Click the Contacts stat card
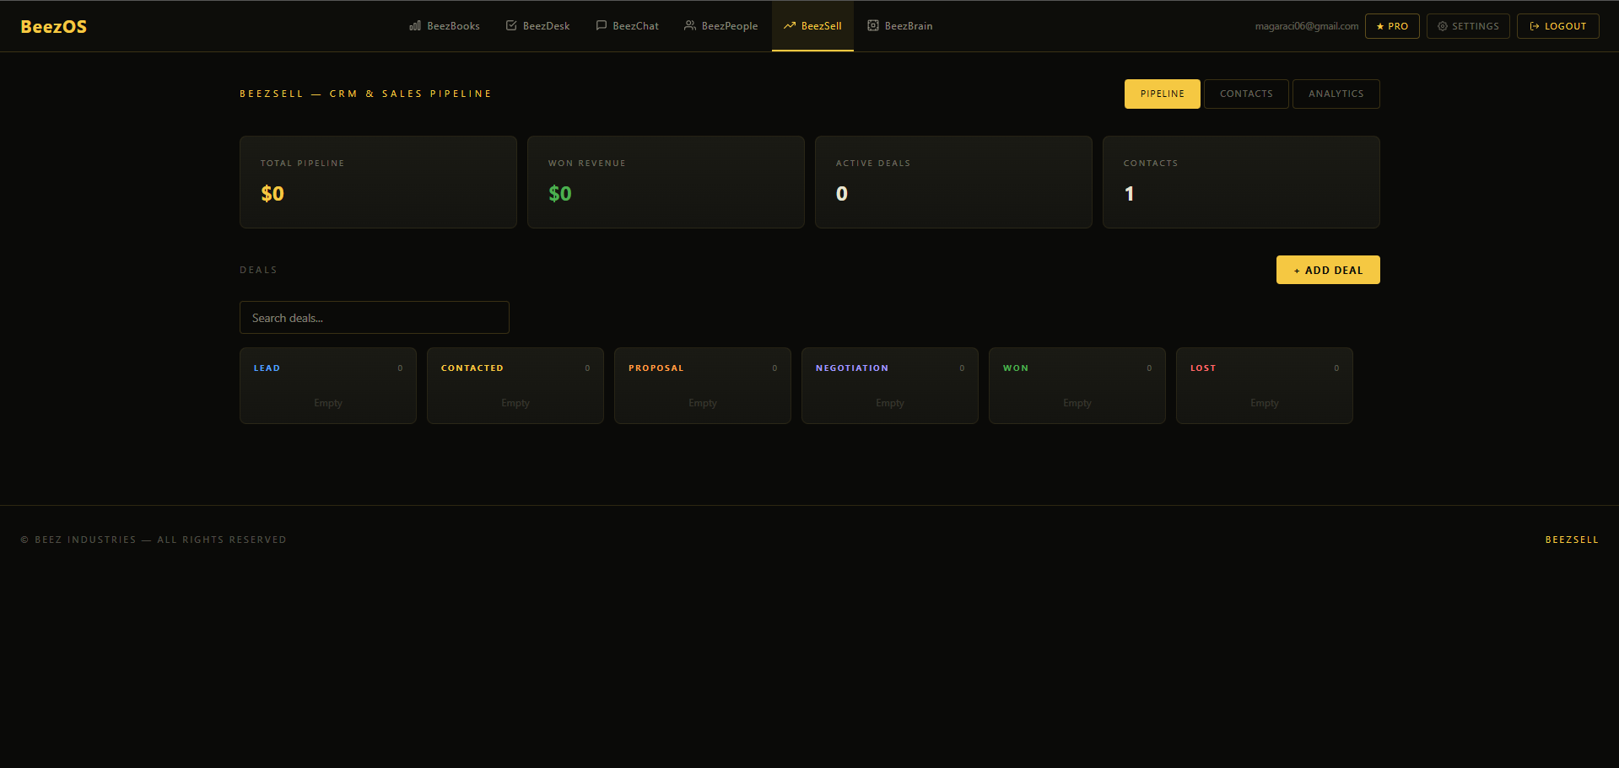1619x768 pixels. click(1241, 182)
